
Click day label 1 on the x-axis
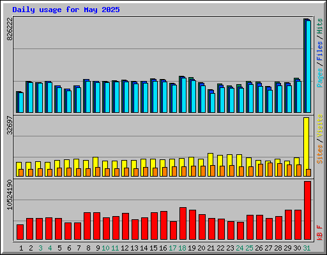tap(21, 248)
